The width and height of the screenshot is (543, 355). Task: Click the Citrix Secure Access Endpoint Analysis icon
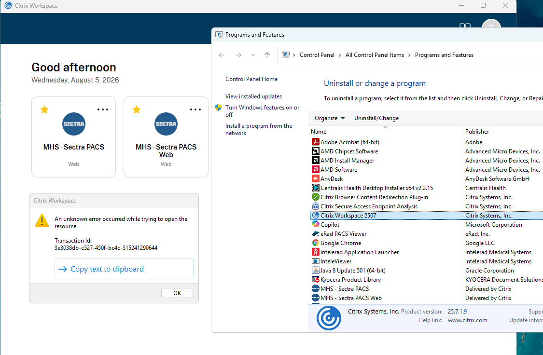tap(315, 206)
